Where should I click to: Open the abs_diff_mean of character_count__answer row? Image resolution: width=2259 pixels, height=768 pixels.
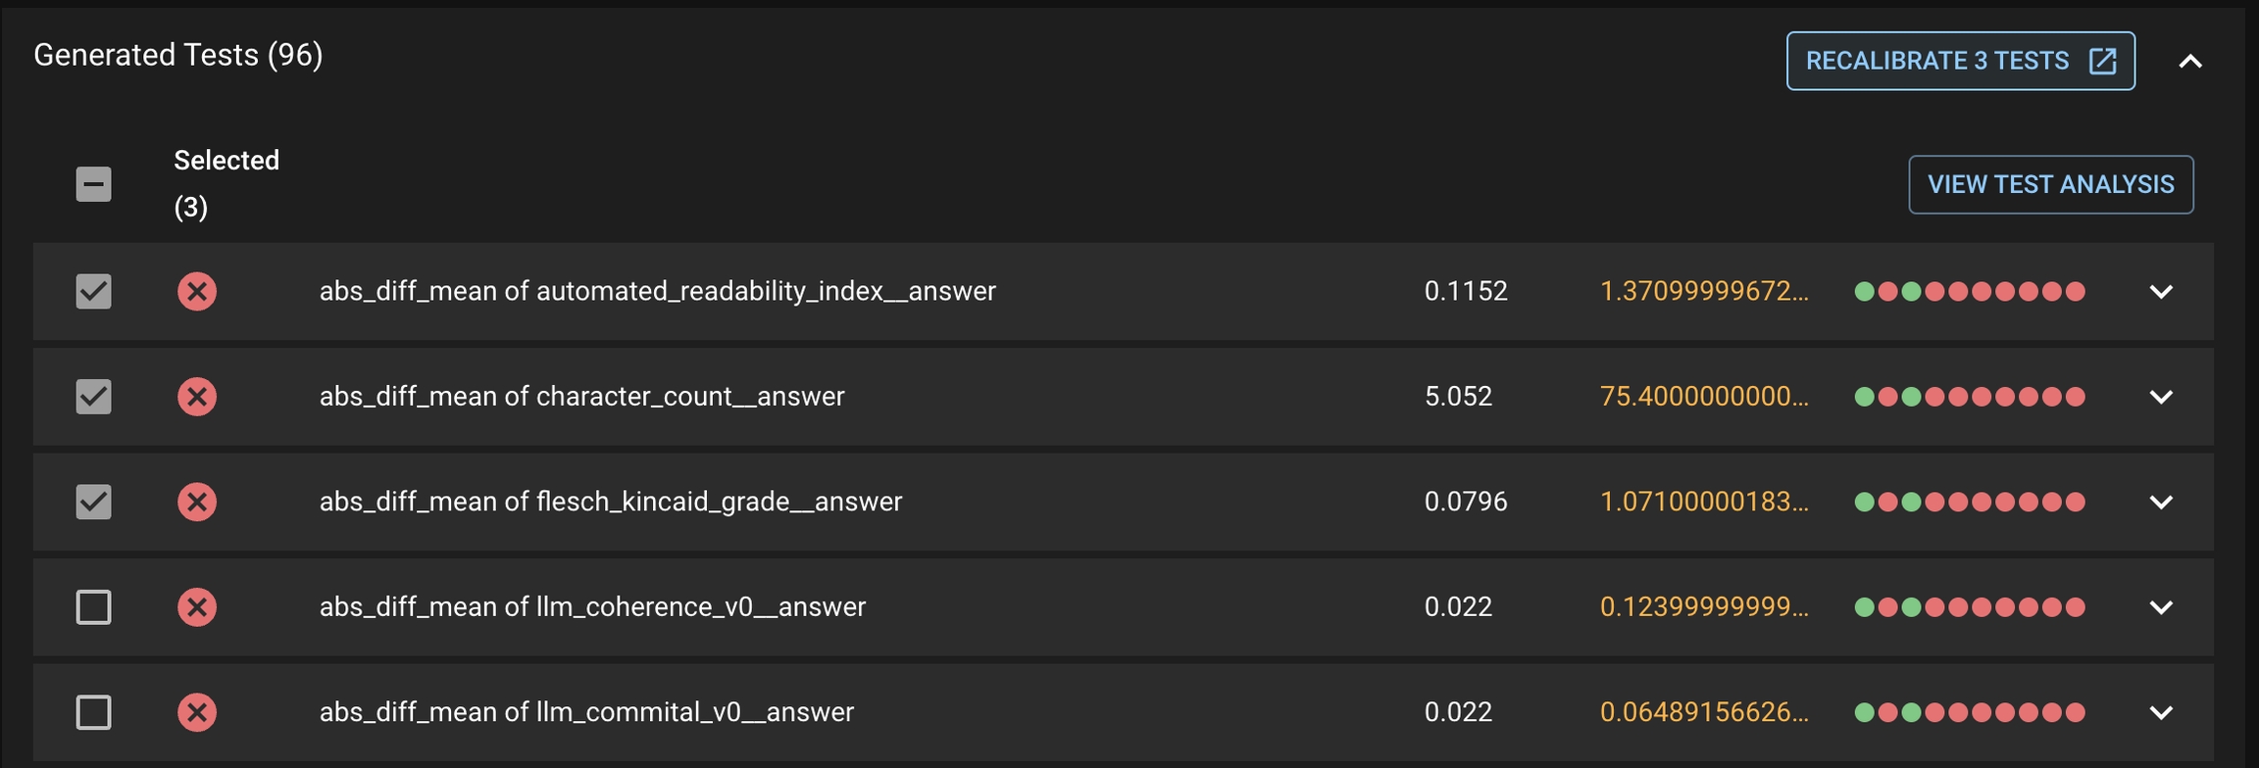click(581, 397)
